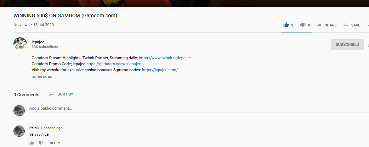This screenshot has width=369, height=147.
Task: Click your avatar beside comment box
Action: click(19, 110)
